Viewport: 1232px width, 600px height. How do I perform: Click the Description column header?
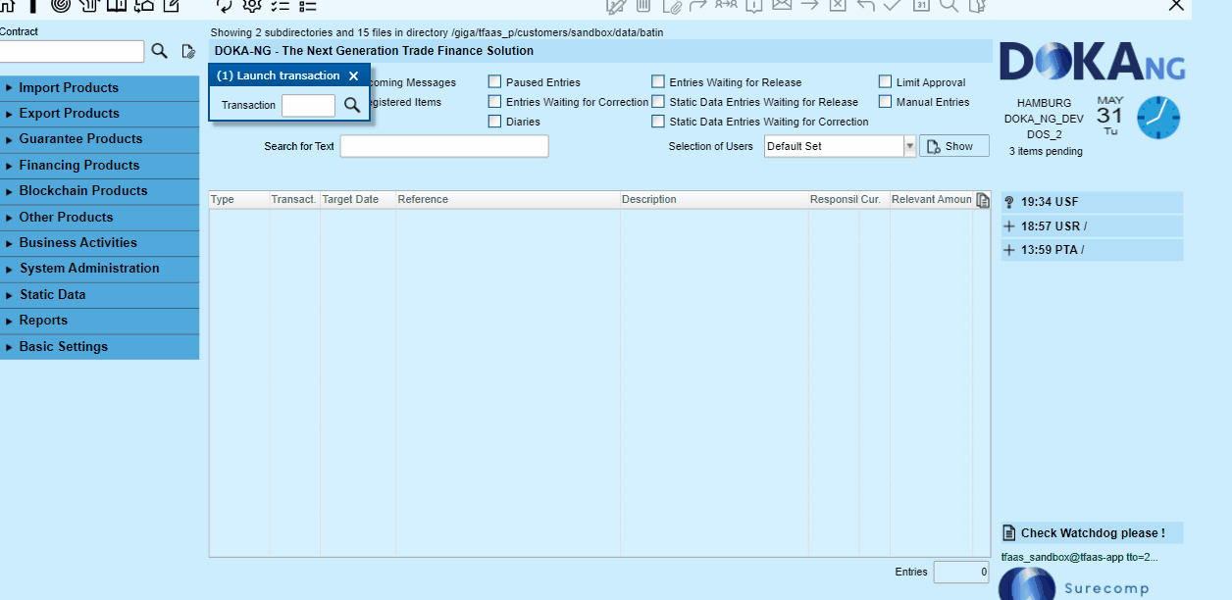(x=714, y=200)
